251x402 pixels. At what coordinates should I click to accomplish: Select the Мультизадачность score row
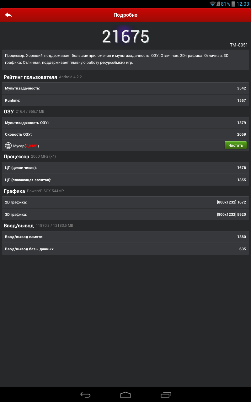tap(125, 88)
